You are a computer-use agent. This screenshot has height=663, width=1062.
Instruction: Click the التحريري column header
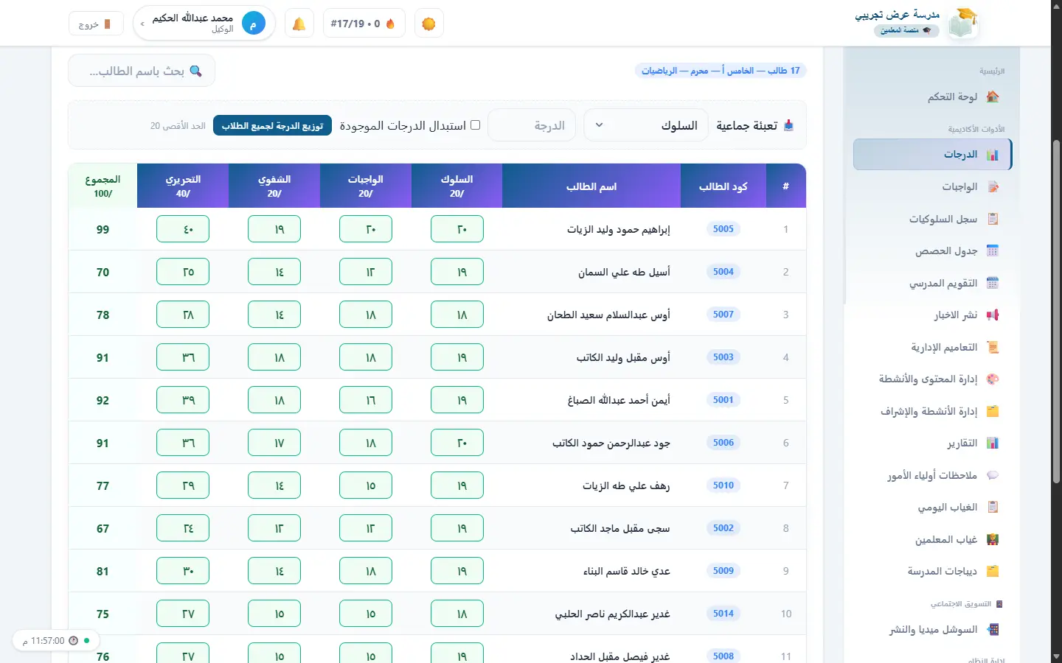[183, 186]
